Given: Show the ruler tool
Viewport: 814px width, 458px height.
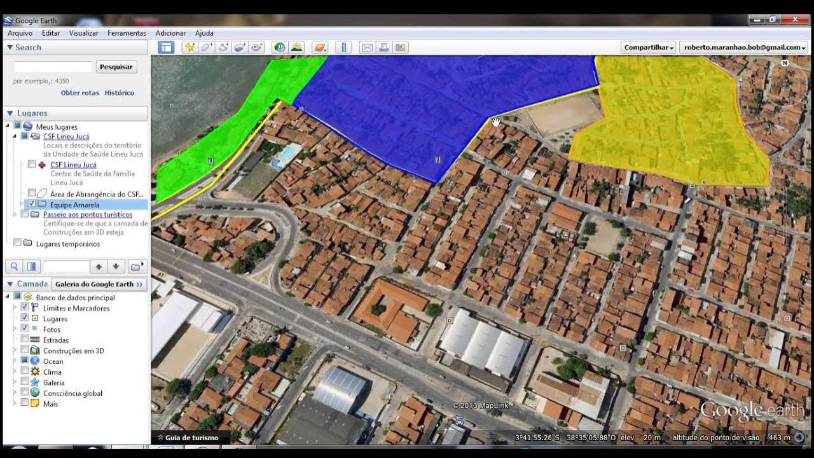Looking at the screenshot, I should click(x=343, y=47).
